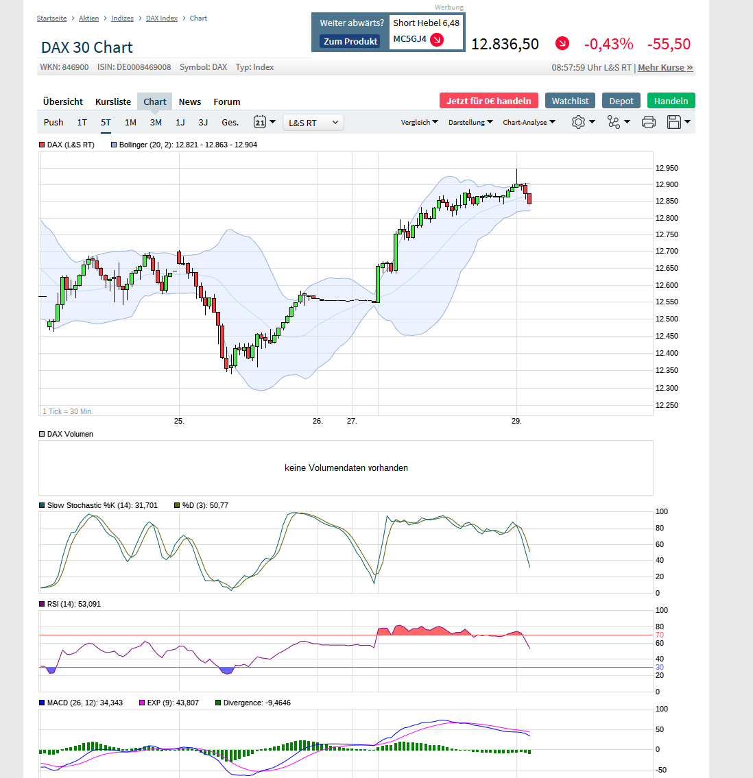Click the Zum Produkt button

[x=350, y=41]
